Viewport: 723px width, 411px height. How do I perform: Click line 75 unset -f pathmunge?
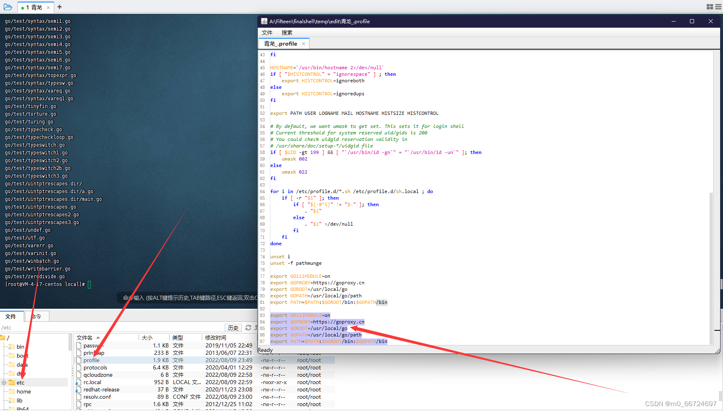296,263
